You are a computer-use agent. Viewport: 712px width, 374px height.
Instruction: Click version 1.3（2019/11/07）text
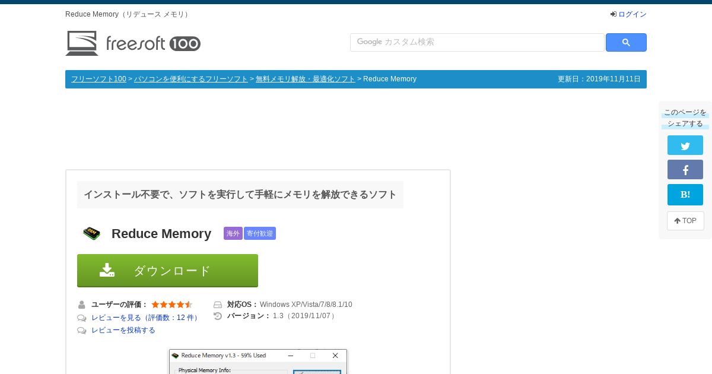(x=306, y=316)
